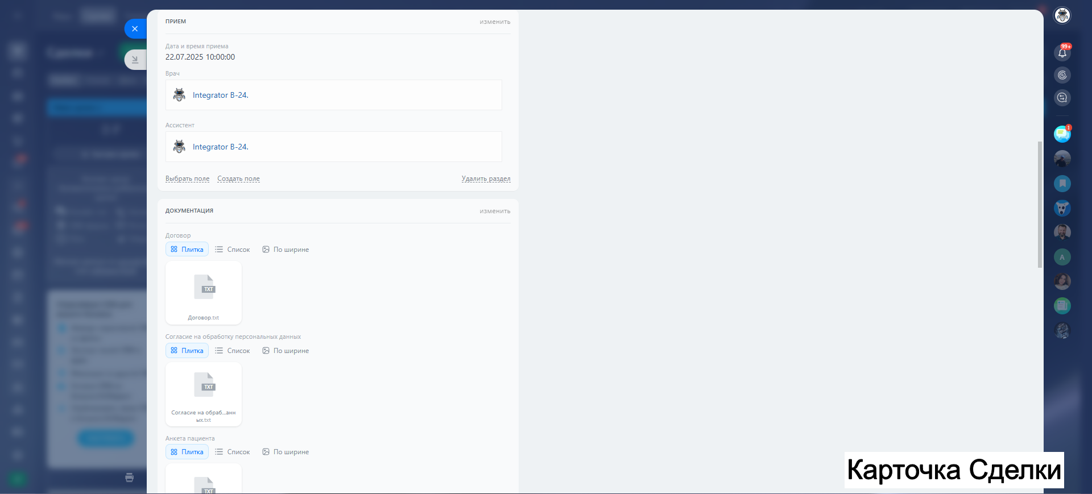
Task: Open the outdoor photo avatar below chat icon
Action: pyautogui.click(x=1062, y=159)
